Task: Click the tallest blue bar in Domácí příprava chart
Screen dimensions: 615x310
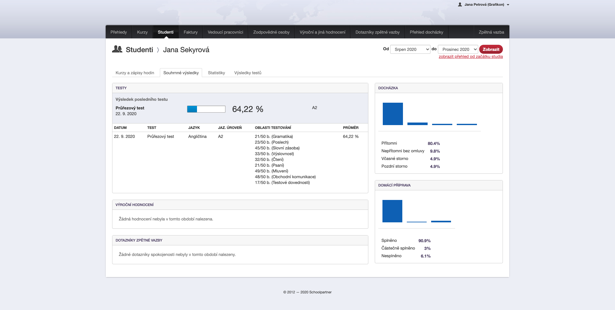Action: (392, 211)
